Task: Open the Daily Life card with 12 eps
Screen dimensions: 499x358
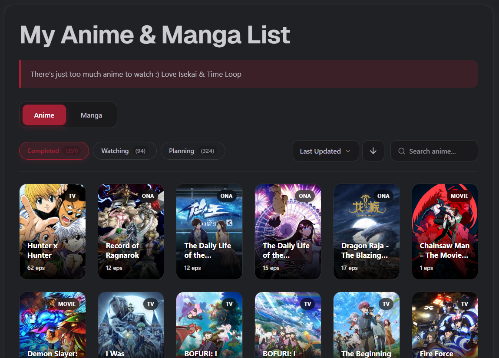Action: pos(209,232)
